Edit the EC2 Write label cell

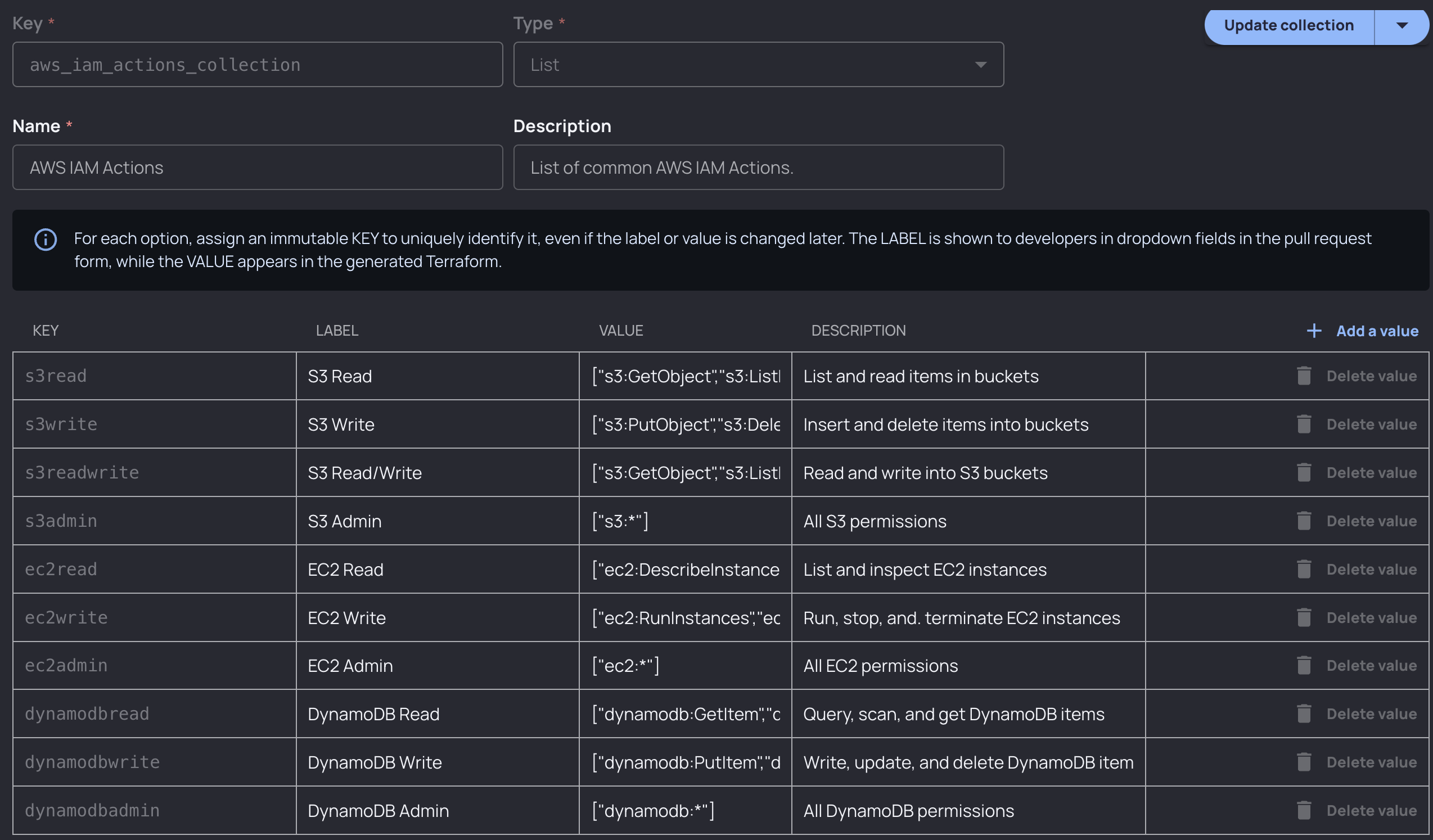438,617
